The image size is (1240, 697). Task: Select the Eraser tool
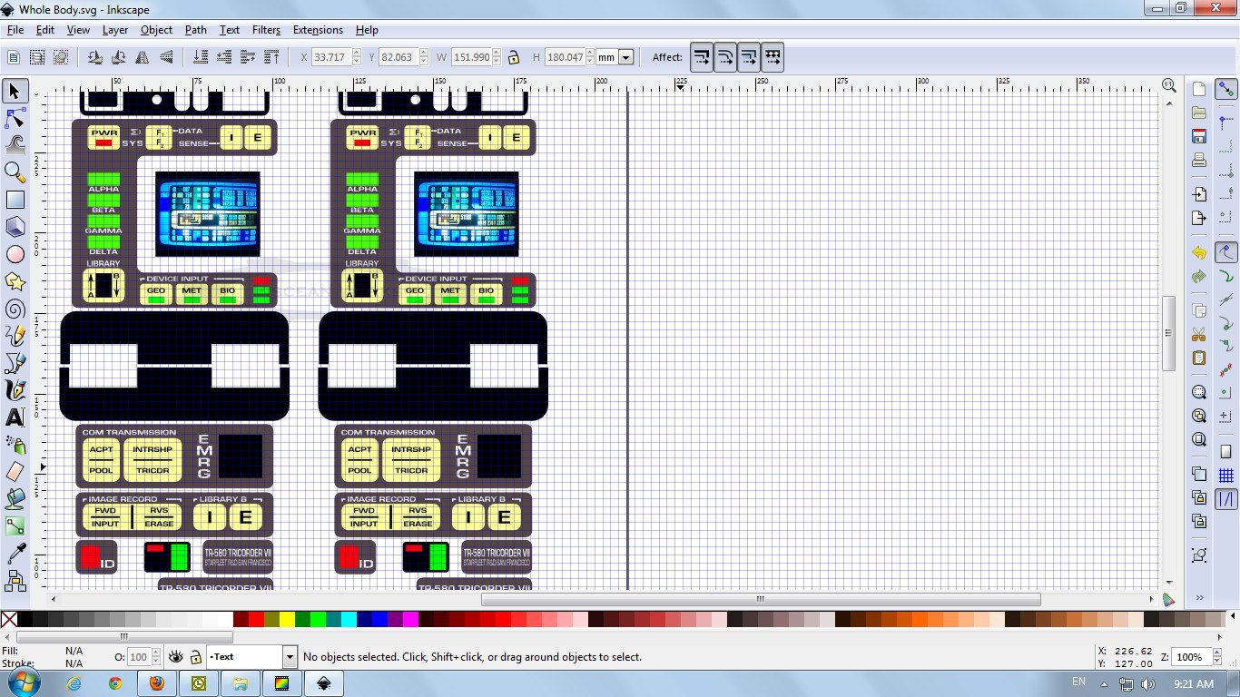click(15, 472)
